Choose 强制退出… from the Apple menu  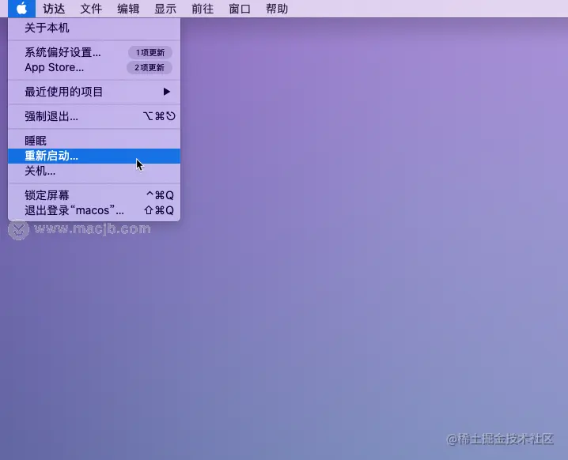[x=94, y=116]
